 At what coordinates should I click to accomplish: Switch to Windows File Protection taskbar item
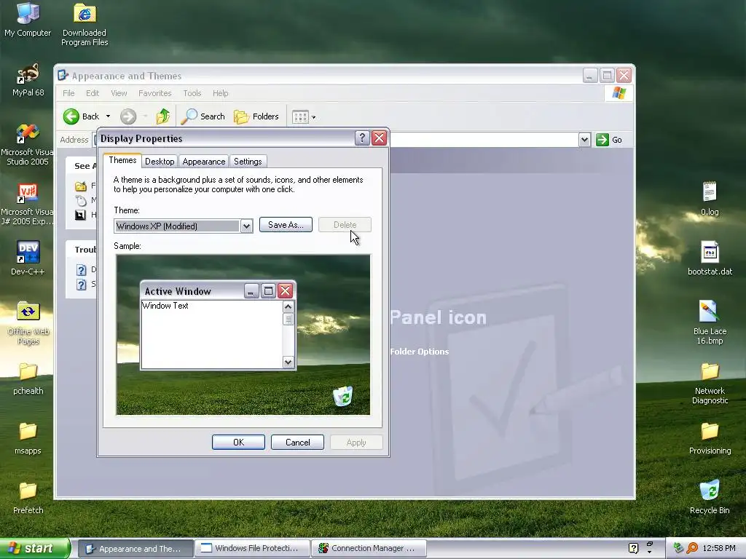[252, 548]
